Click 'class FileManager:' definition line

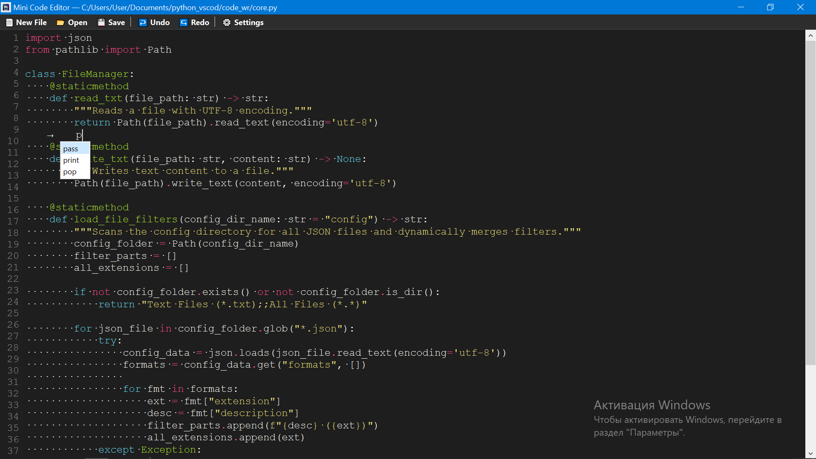(79, 74)
